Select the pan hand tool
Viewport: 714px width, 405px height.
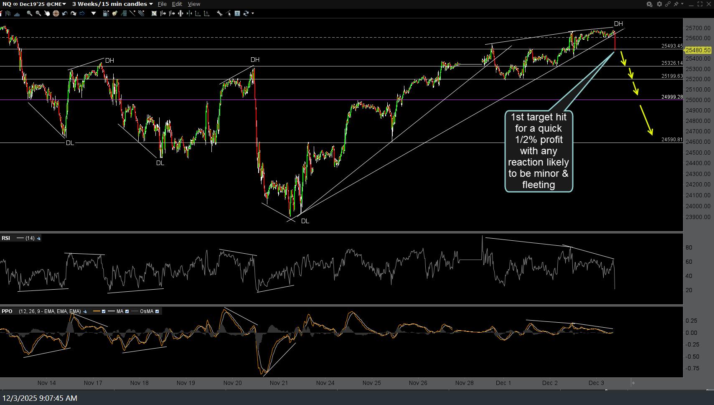(47, 13)
